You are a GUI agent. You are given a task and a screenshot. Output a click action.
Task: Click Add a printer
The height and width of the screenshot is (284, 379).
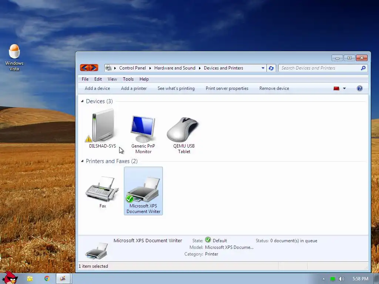tap(134, 88)
